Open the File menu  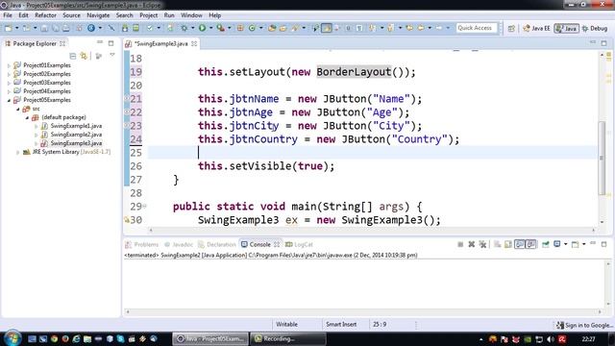click(x=8, y=15)
